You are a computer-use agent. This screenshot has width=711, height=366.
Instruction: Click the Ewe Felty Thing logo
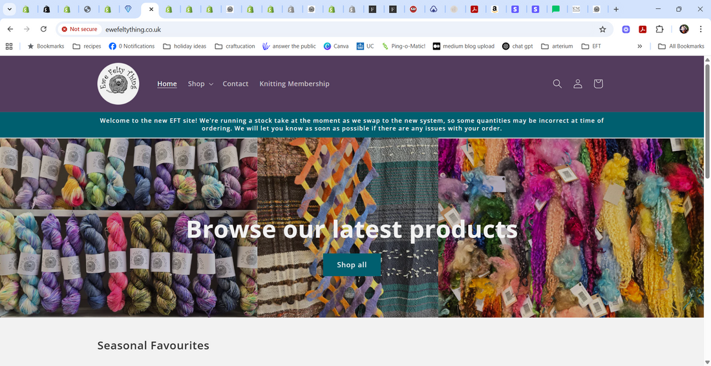[x=118, y=84]
